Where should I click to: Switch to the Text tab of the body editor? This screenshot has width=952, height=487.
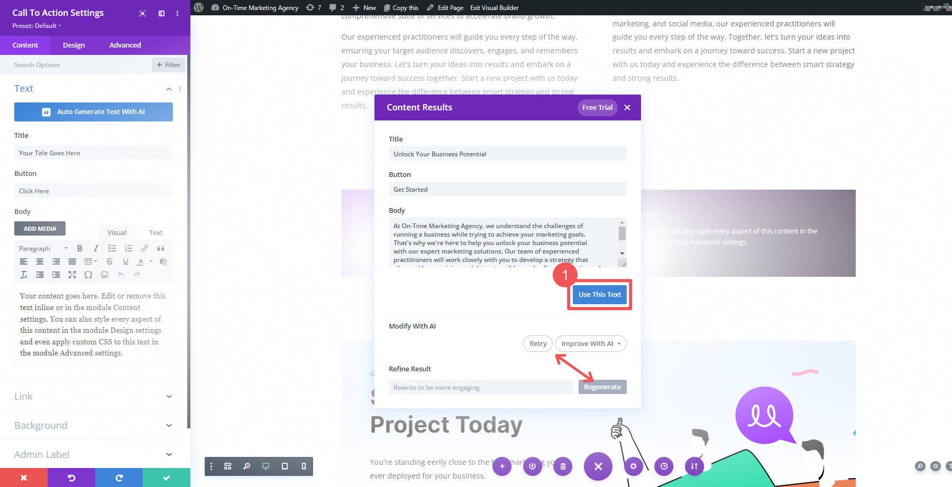click(155, 232)
